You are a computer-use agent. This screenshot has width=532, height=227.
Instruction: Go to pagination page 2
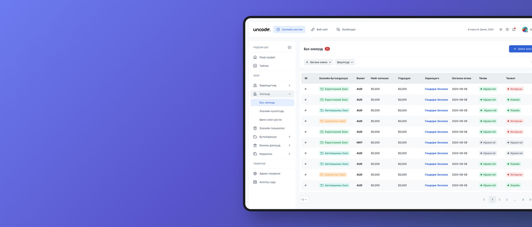tap(500, 200)
